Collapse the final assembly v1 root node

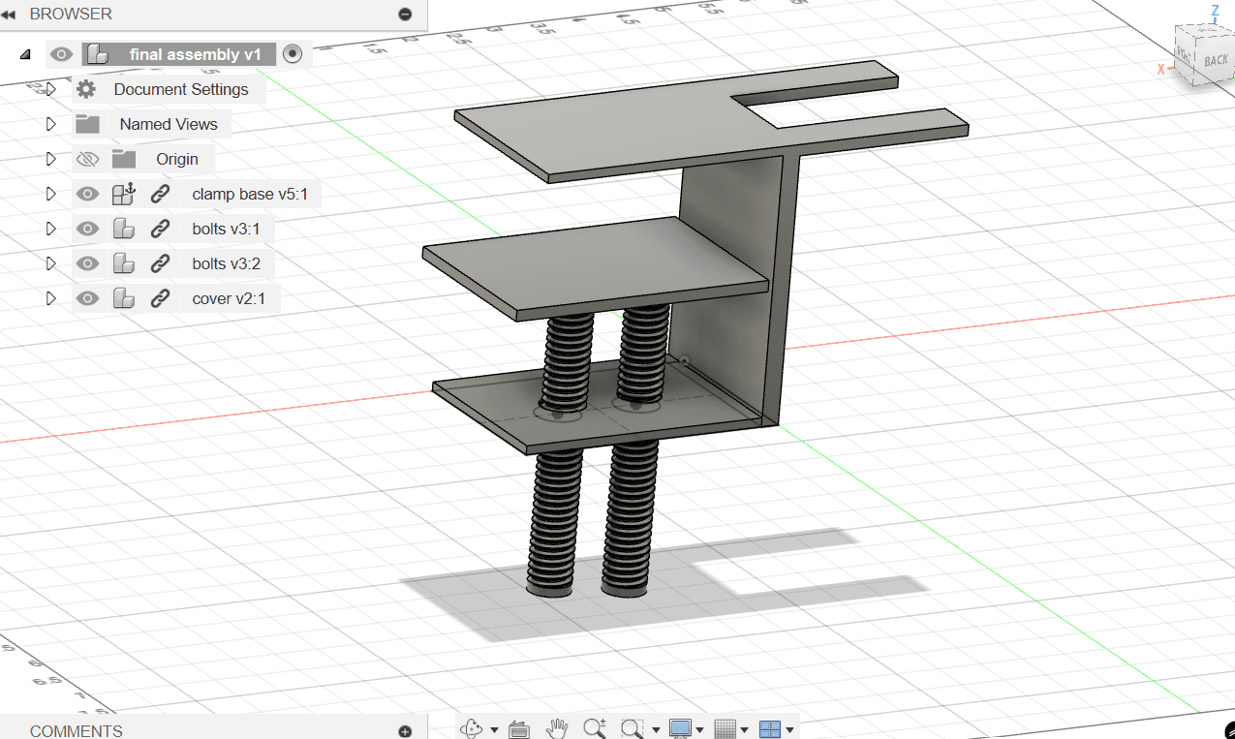[x=25, y=55]
